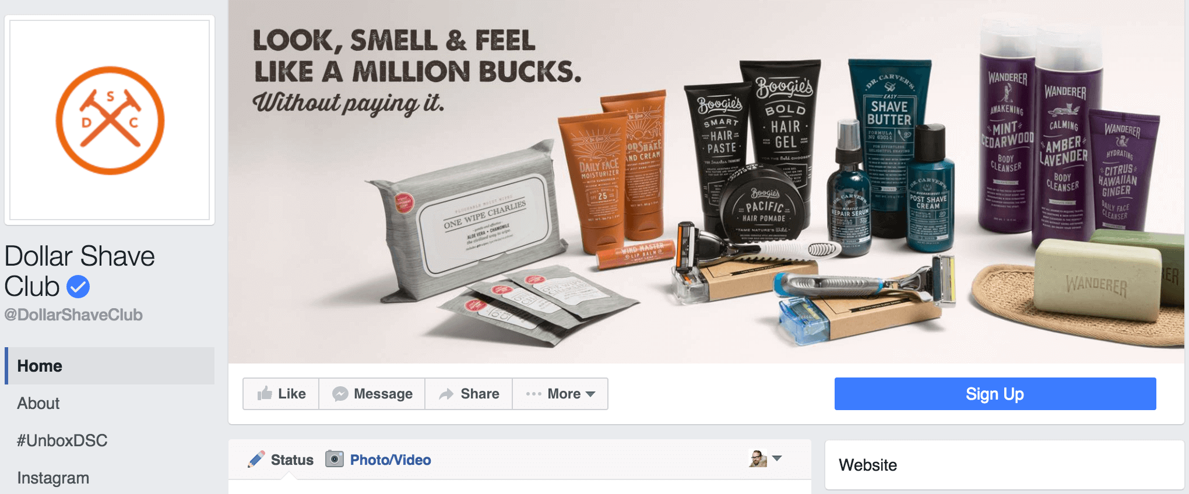Screen dimensions: 1189x494
Task: Click the camera Photo/Video icon
Action: pyautogui.click(x=334, y=459)
